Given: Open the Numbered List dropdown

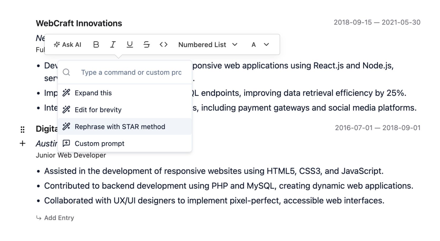Looking at the screenshot, I should tap(208, 45).
